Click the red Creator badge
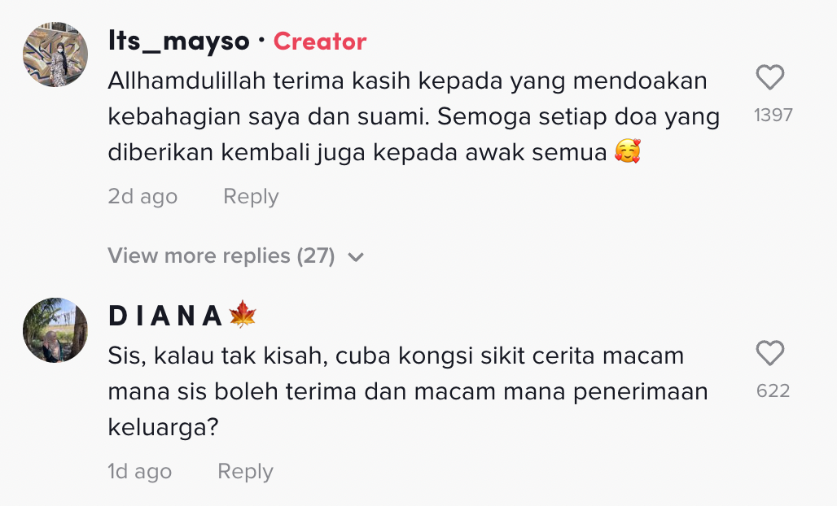The height and width of the screenshot is (506, 837). tap(320, 41)
